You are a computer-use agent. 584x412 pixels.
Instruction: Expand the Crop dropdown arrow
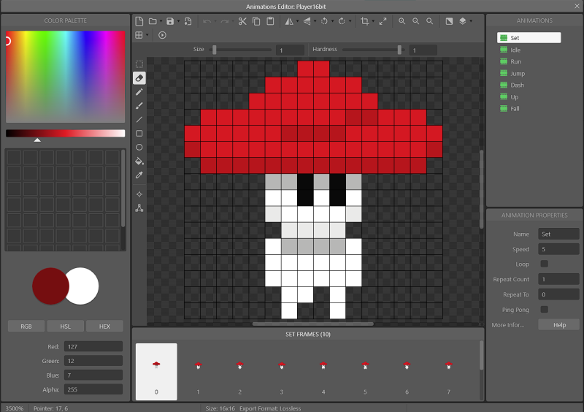[x=373, y=21]
